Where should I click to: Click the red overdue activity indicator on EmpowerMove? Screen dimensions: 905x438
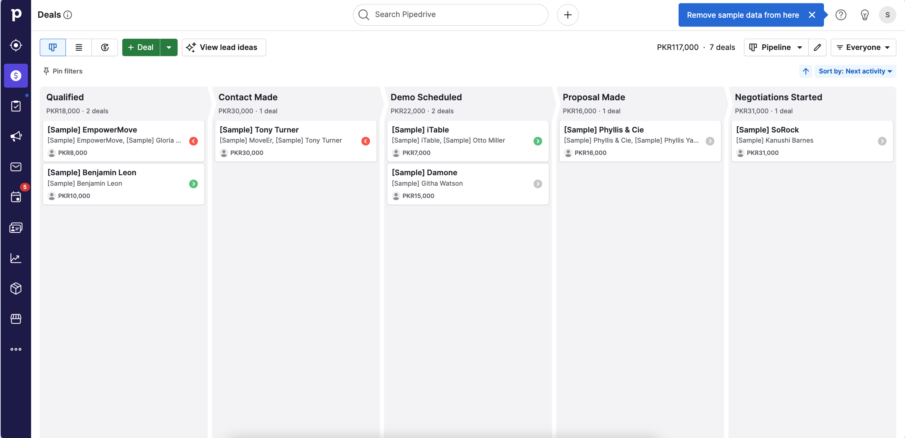coord(194,141)
